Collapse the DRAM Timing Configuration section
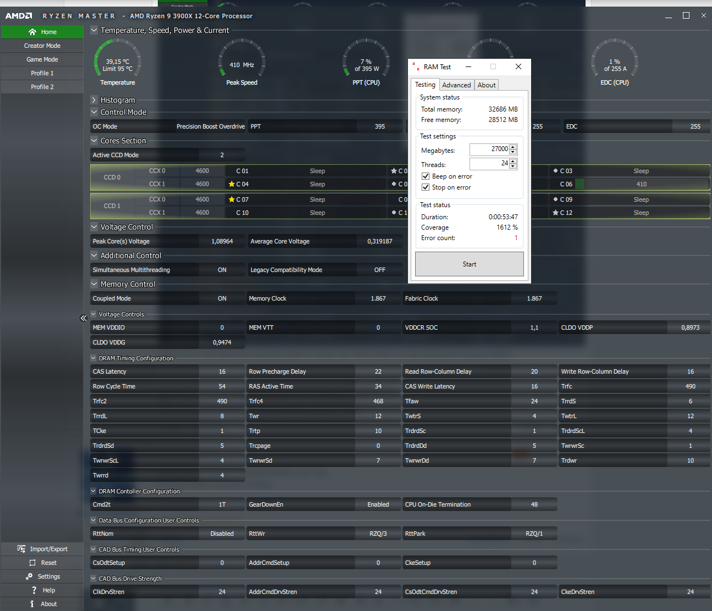712x611 pixels. point(93,358)
